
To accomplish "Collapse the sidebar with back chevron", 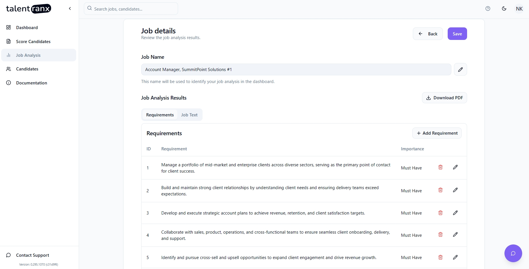I will click(70, 9).
